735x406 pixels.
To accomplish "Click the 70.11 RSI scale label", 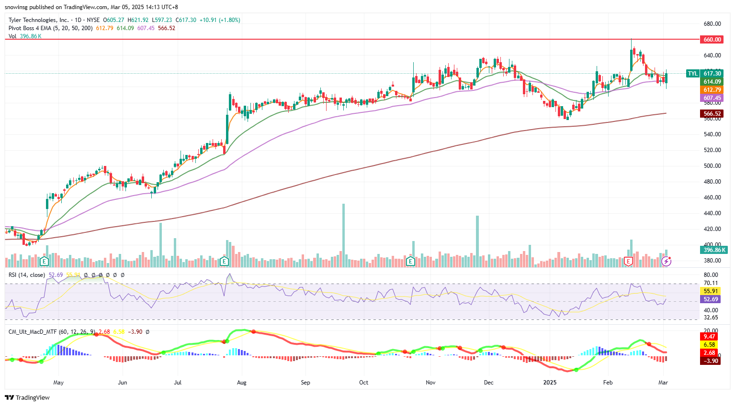I will (x=711, y=283).
